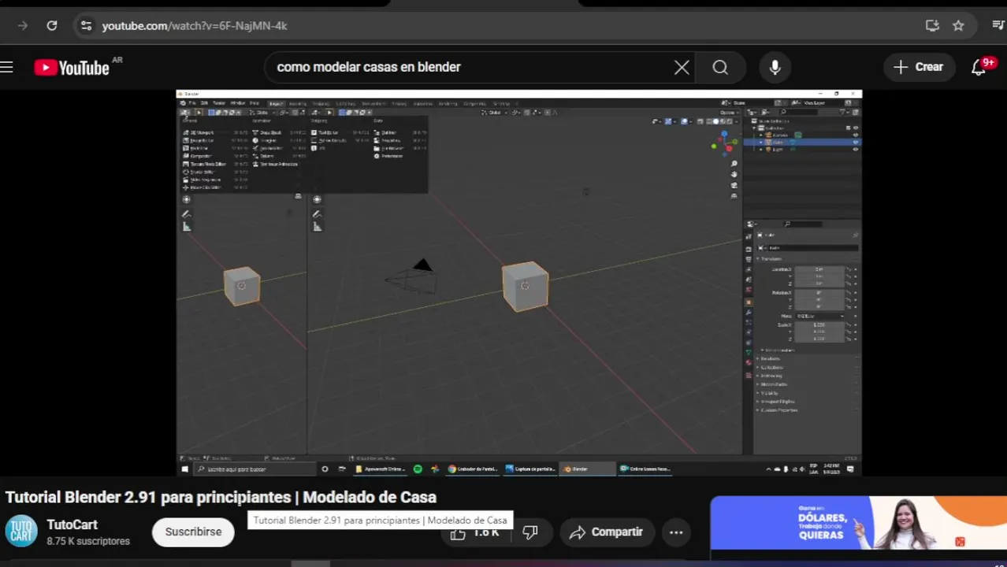This screenshot has height=567, width=1007.
Task: Run the search with the magnifier button
Action: tap(720, 68)
